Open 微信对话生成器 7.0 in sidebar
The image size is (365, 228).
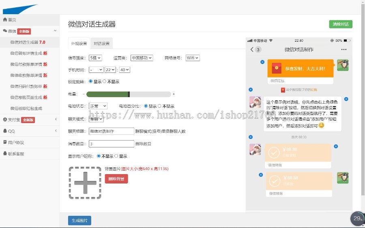pyautogui.click(x=28, y=42)
